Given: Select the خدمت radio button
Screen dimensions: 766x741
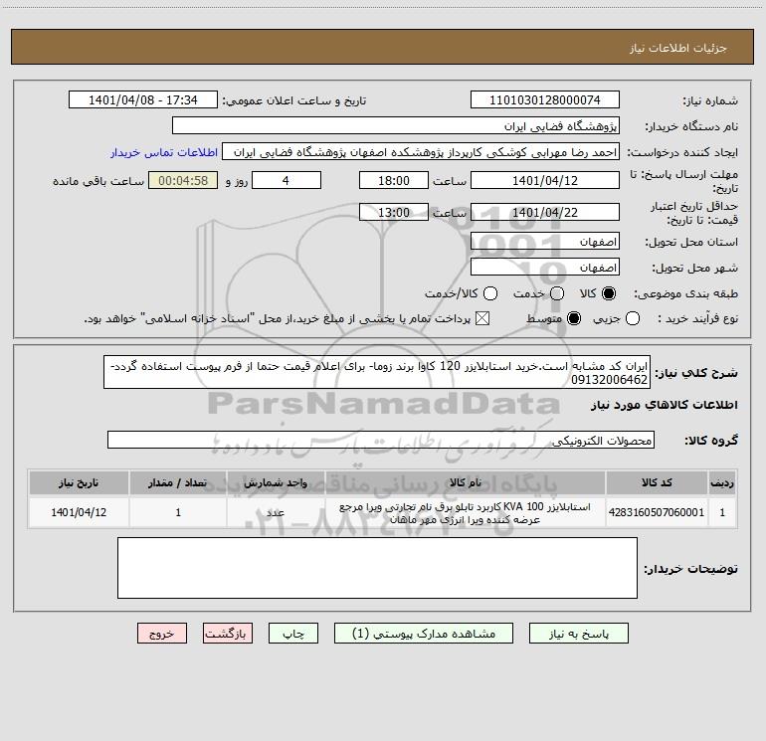Looking at the screenshot, I should tap(557, 293).
